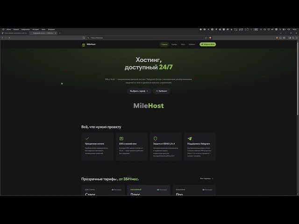Click the checkmark icon on Прозрачная оплата card
299x224 pixels.
(87, 139)
